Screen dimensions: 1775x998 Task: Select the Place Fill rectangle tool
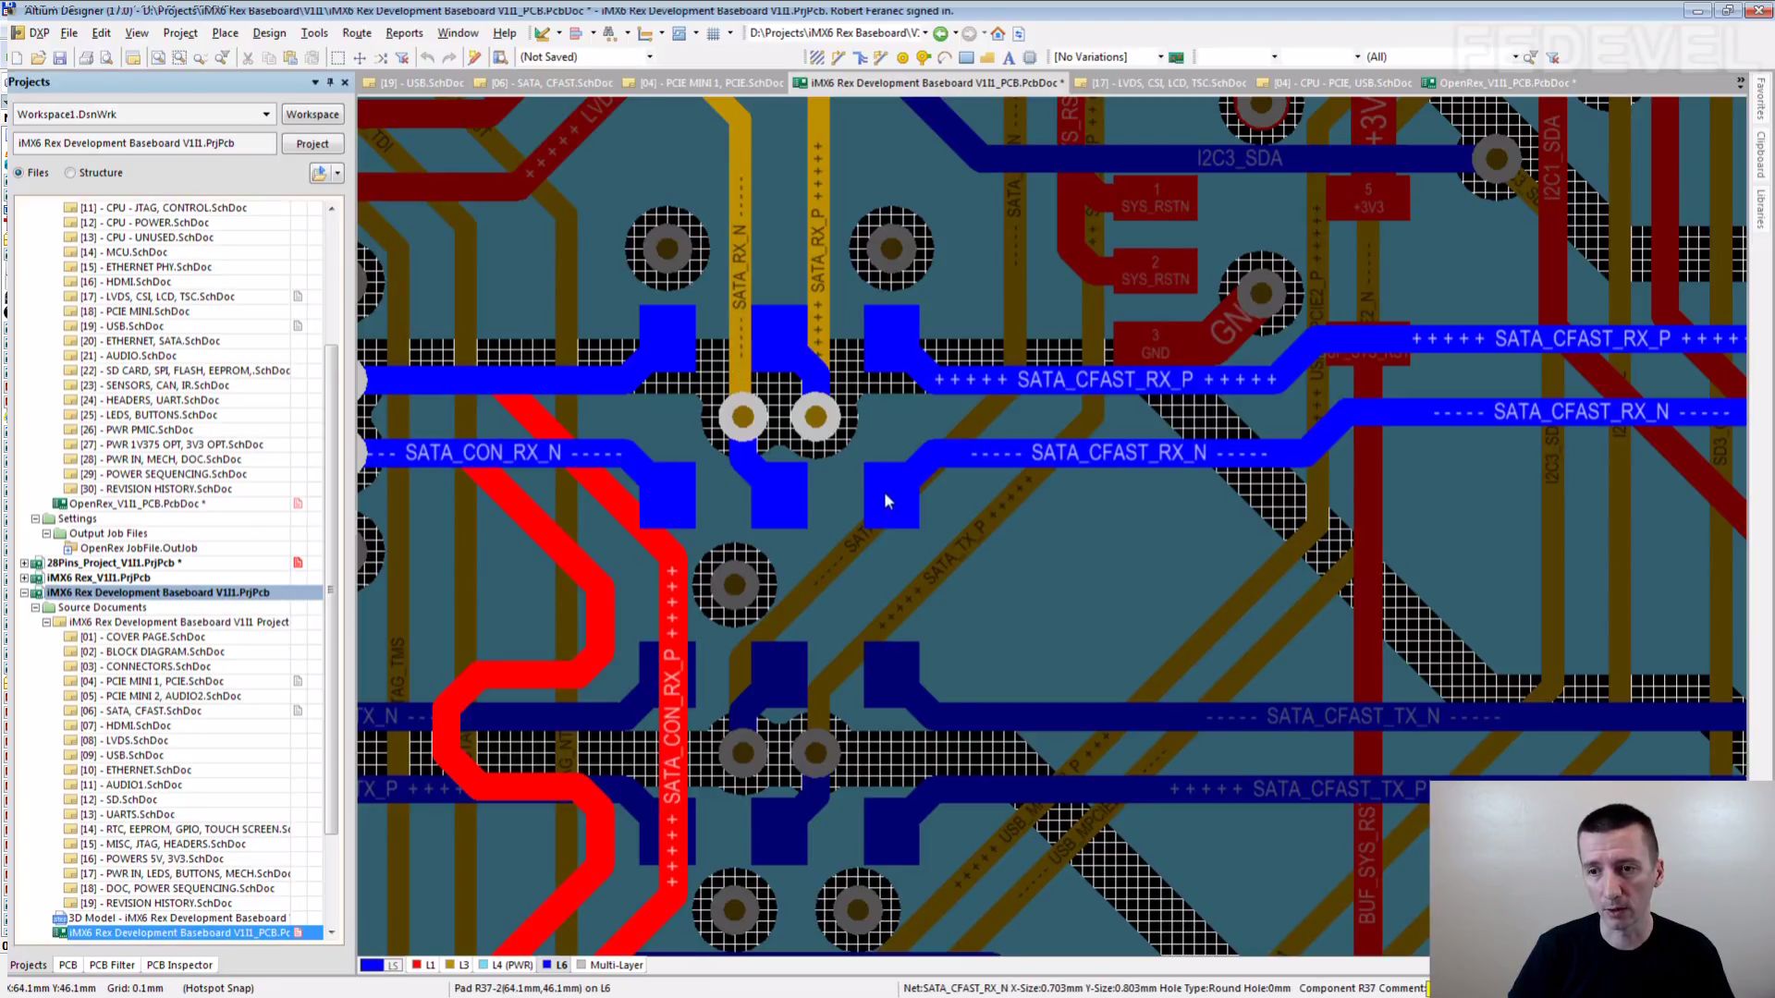pyautogui.click(x=966, y=57)
